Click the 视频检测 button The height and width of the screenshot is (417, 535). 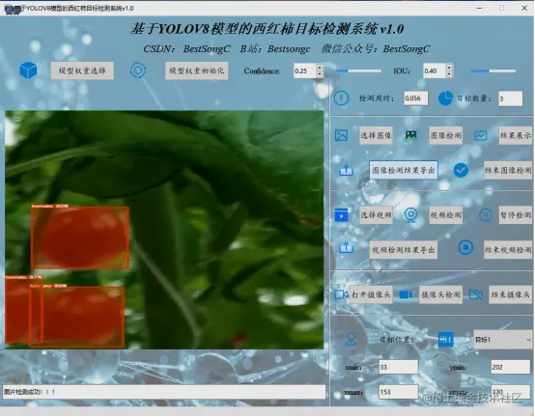[445, 215]
